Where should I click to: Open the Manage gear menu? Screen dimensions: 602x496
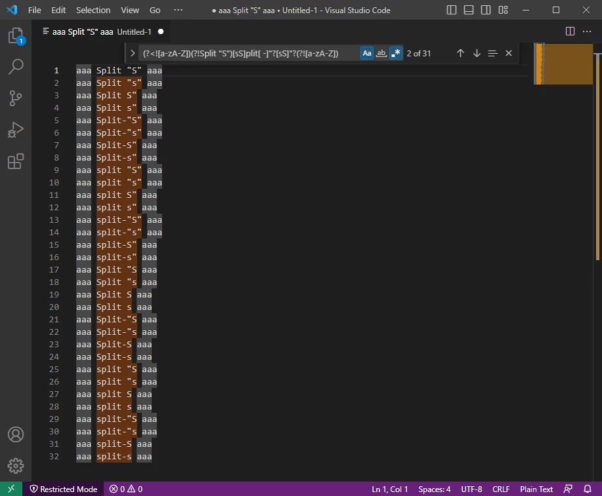tap(16, 466)
